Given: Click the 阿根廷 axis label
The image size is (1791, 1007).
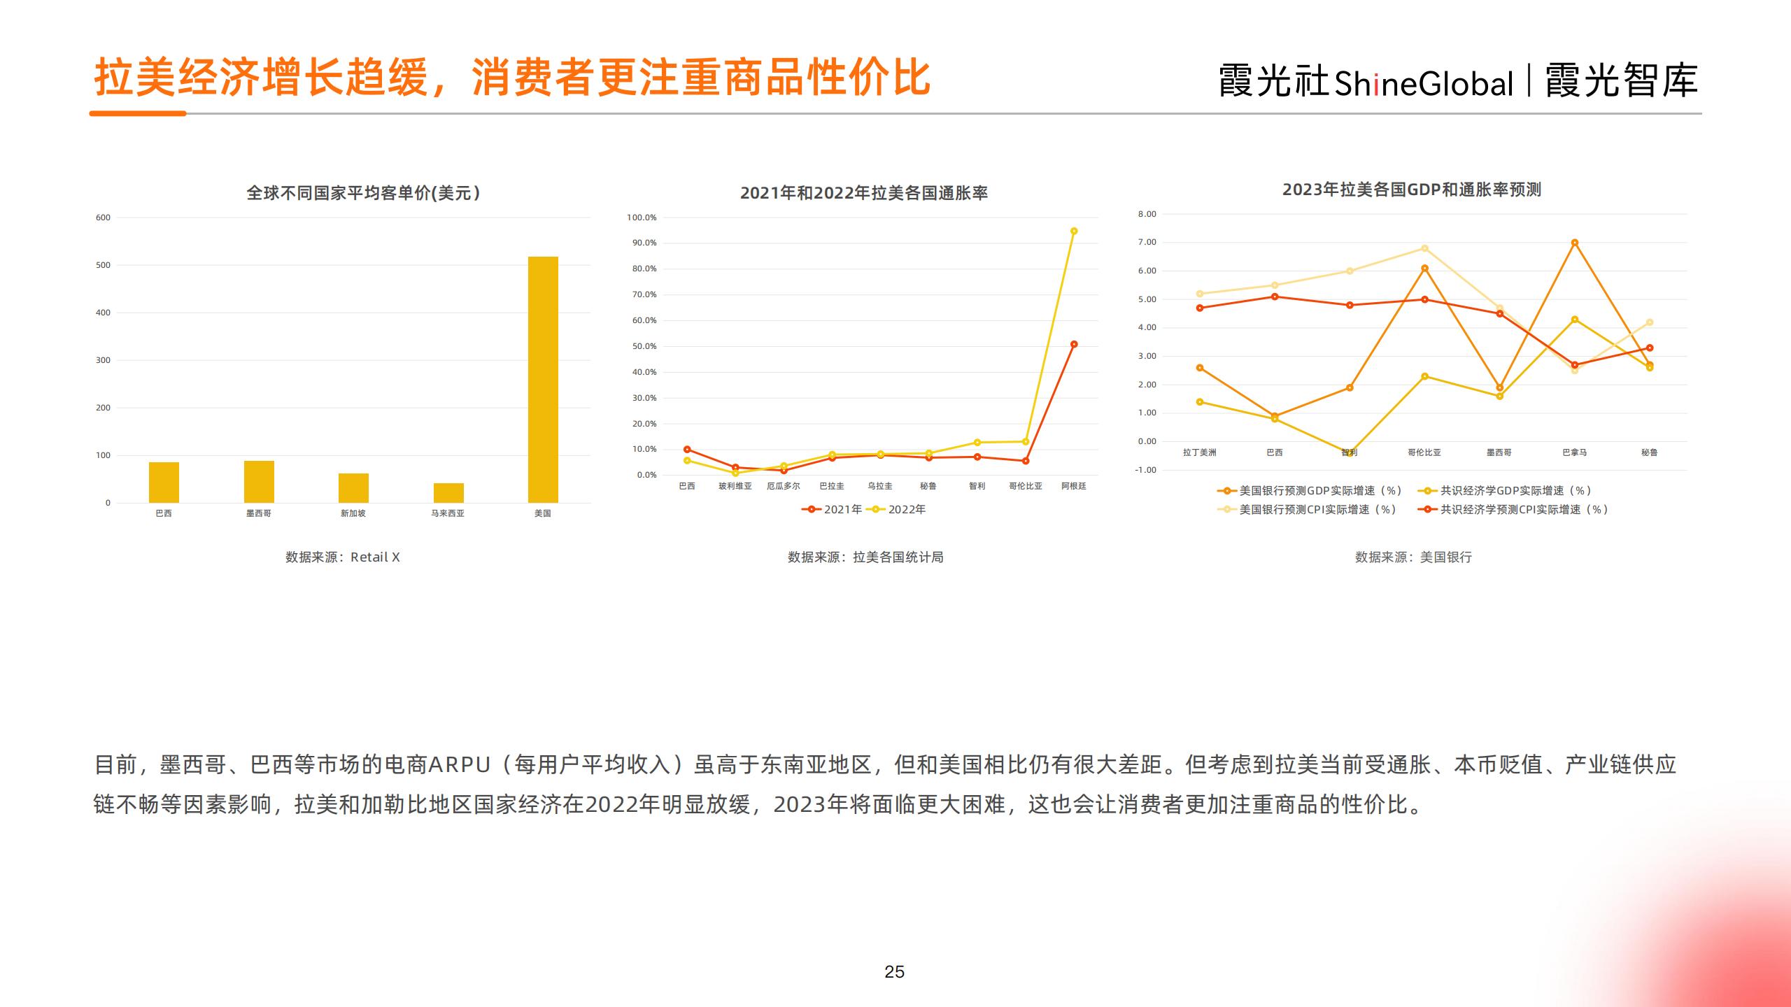Looking at the screenshot, I should click(1074, 486).
